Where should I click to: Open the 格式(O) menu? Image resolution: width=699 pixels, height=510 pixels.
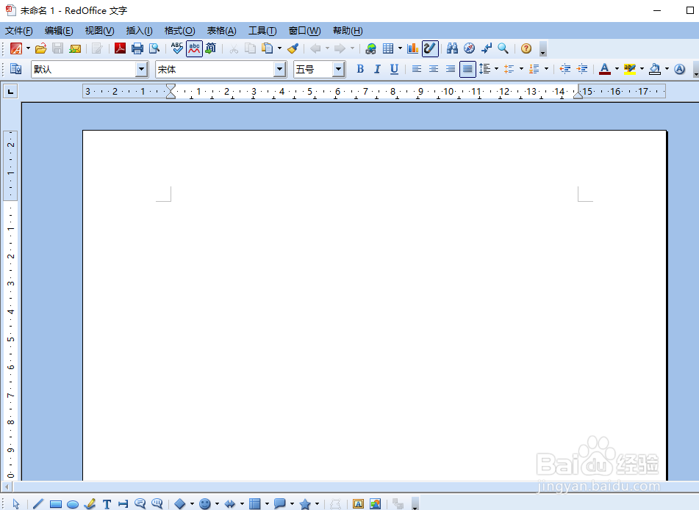pos(179,31)
